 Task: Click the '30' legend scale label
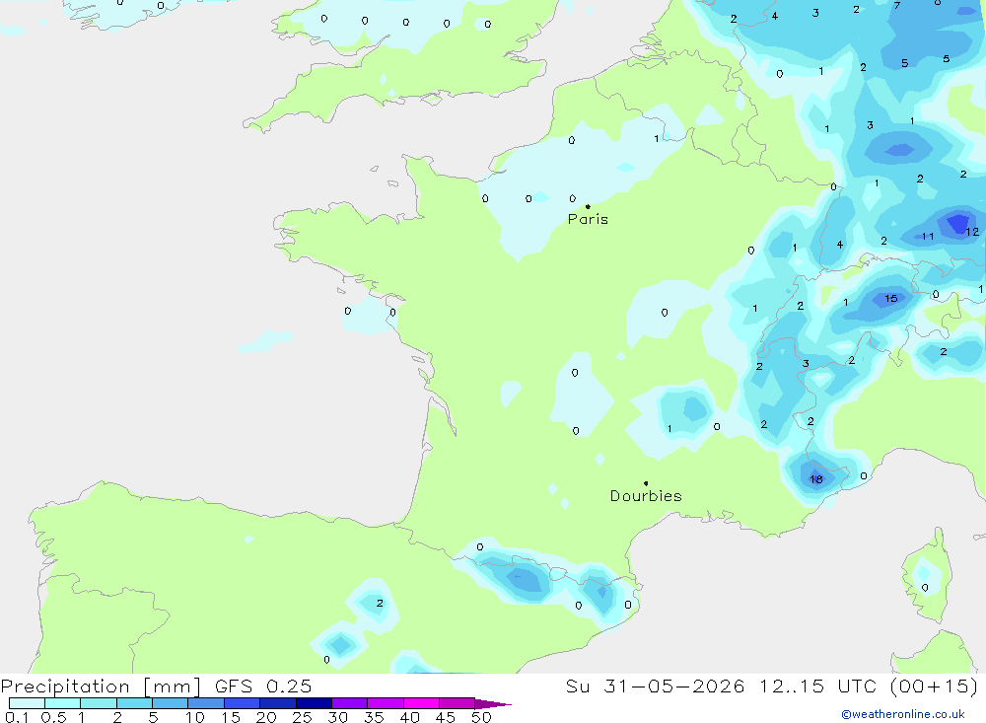tap(337, 717)
